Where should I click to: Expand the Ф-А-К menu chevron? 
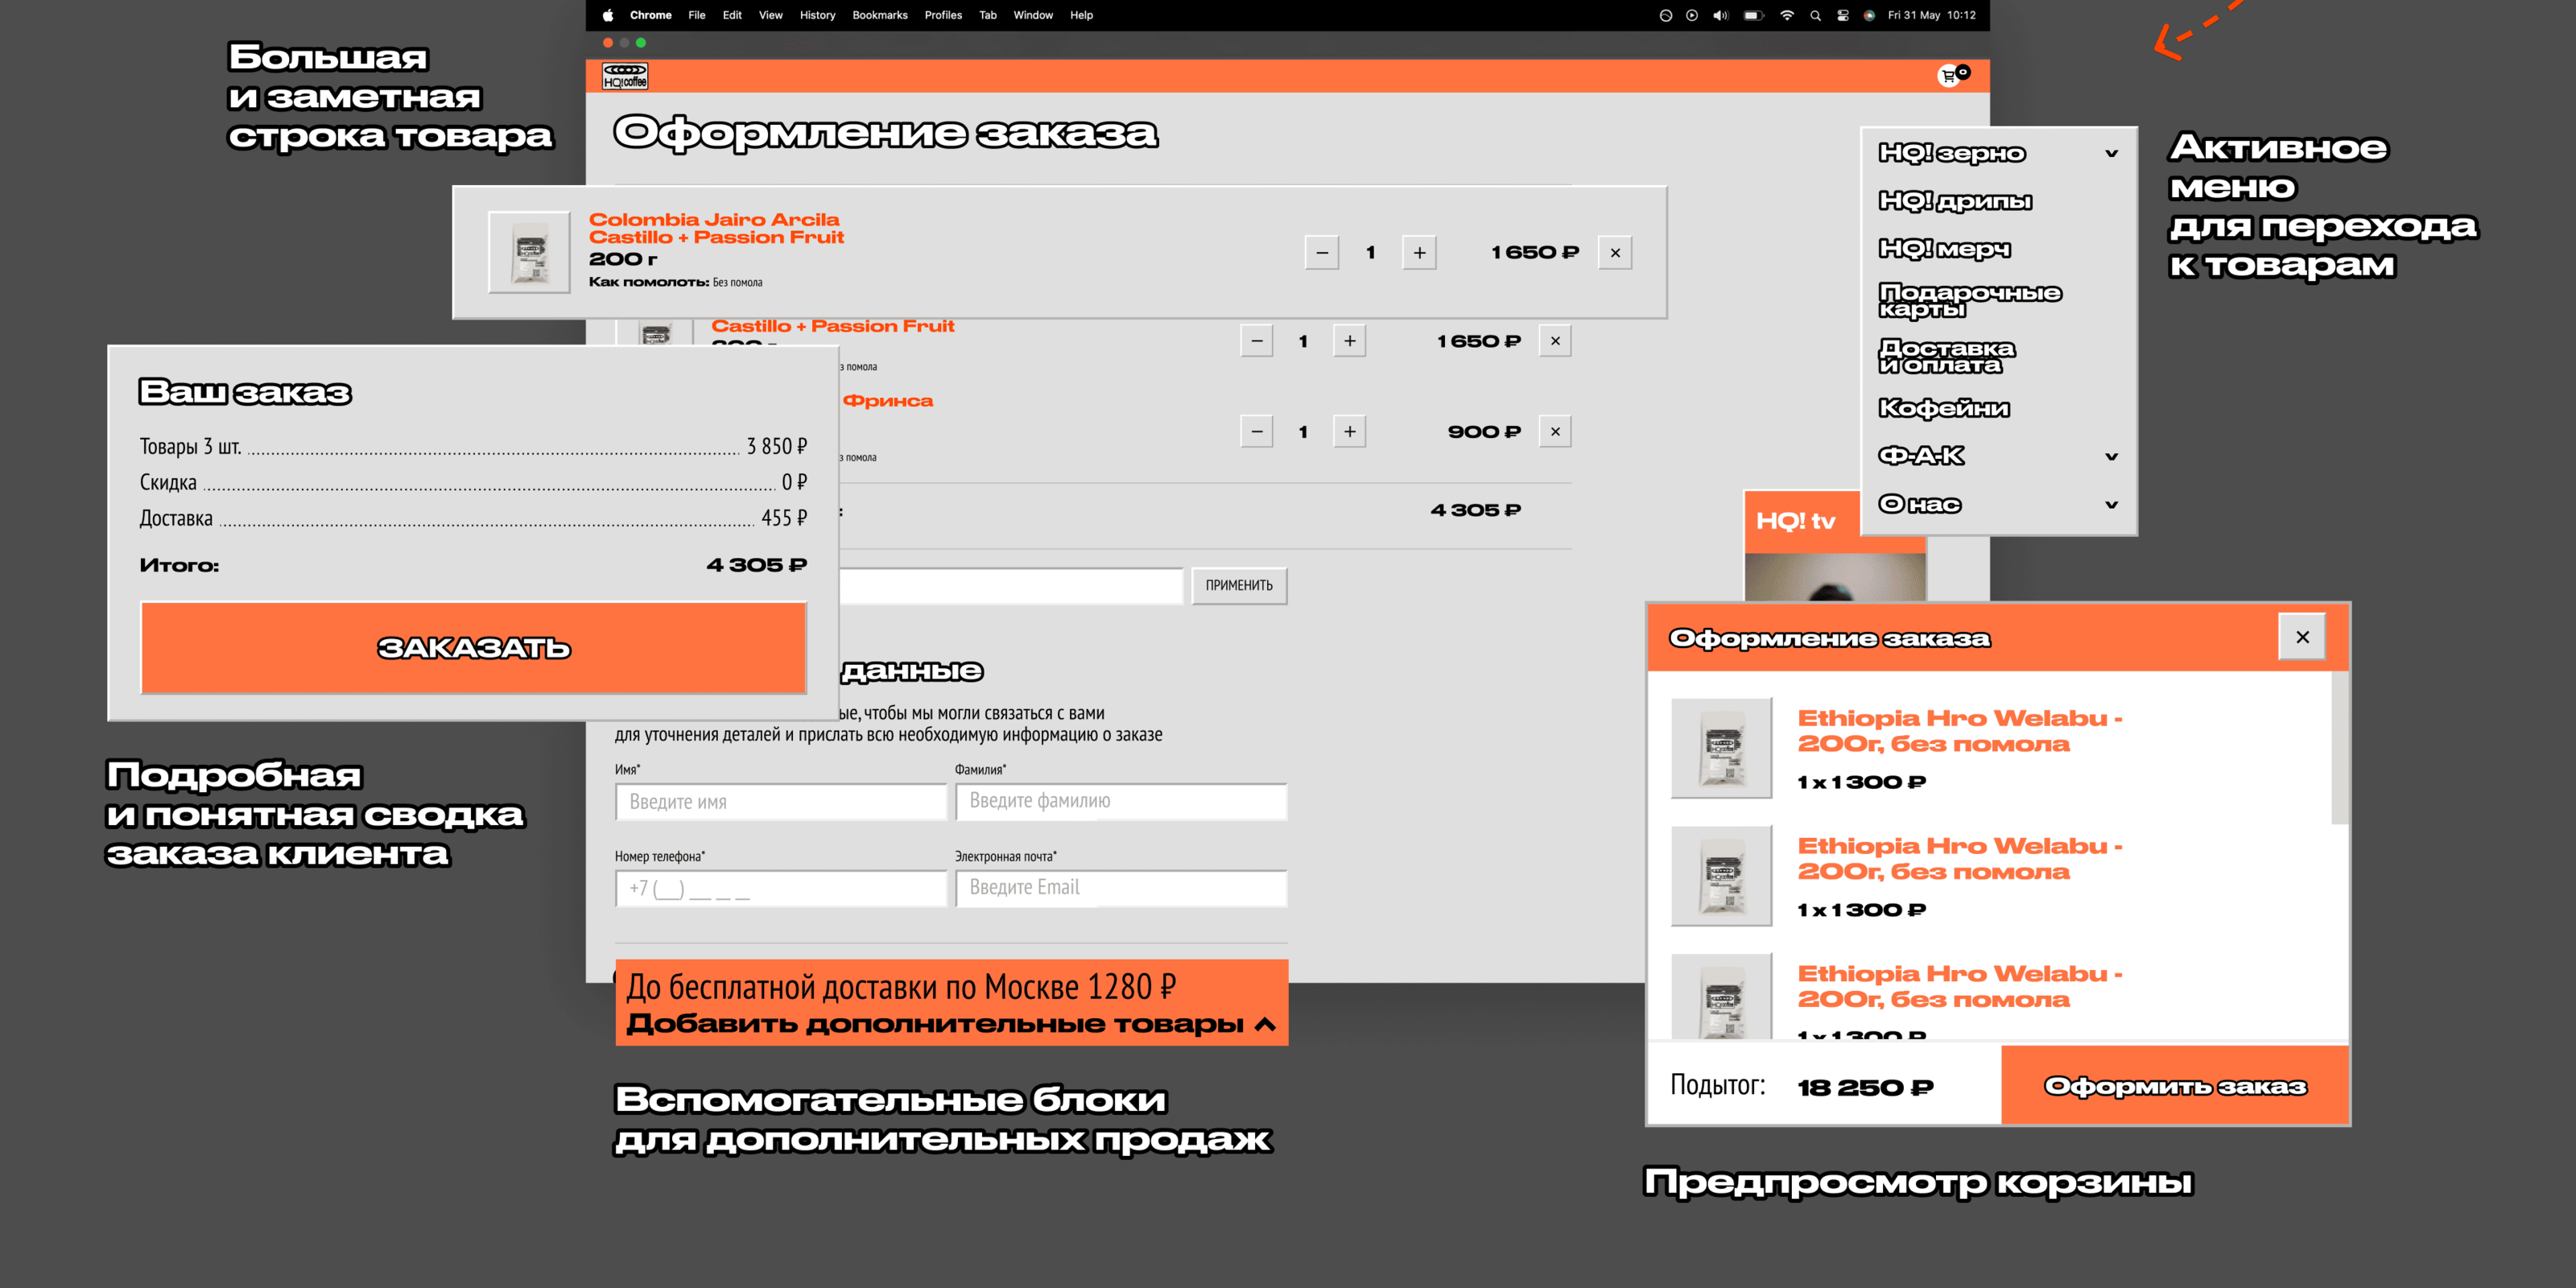pos(2111,456)
